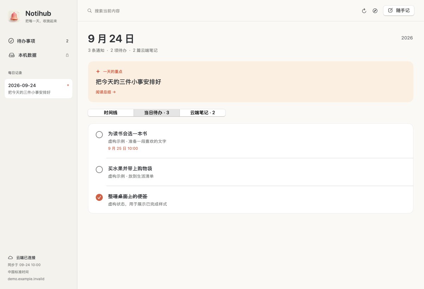Open 本机数据 in the sidebar
The image size is (424, 289).
pos(39,55)
